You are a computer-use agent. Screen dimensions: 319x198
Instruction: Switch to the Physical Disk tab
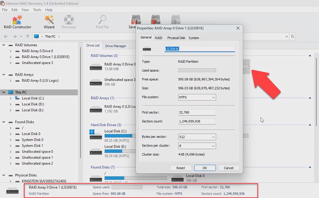pyautogui.click(x=176, y=38)
